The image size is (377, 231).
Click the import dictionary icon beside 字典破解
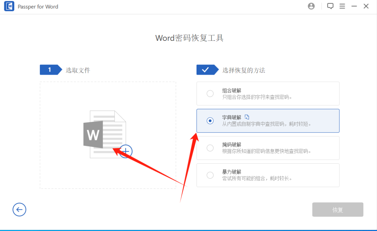point(247,117)
